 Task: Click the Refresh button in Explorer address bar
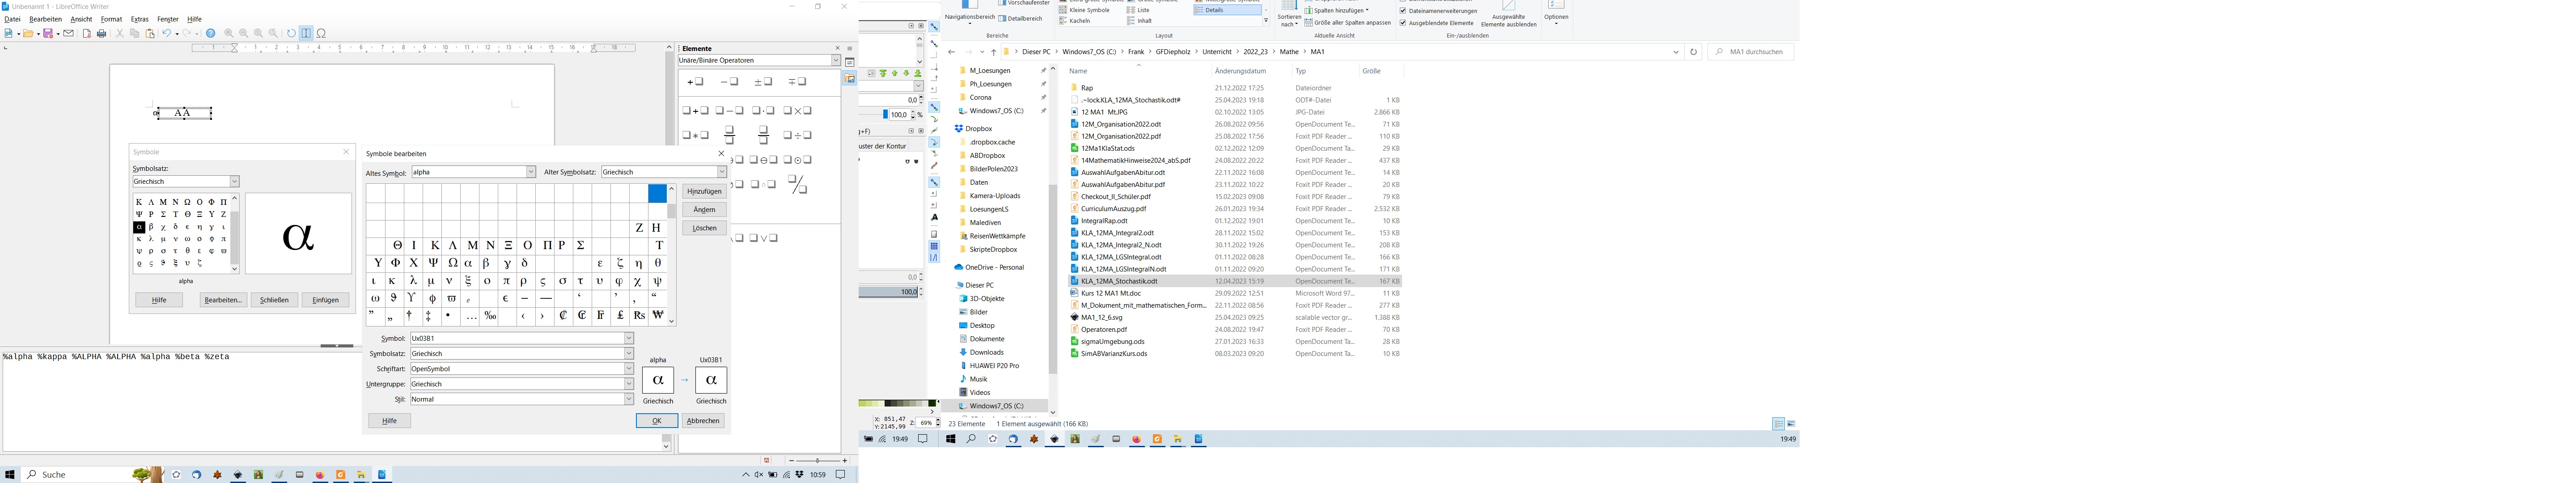point(1693,52)
